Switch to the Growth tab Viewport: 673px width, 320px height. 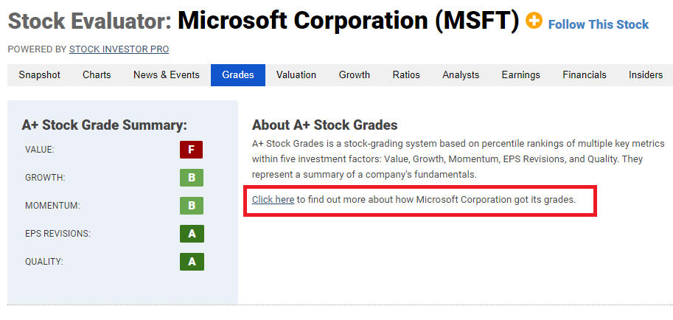pos(355,75)
